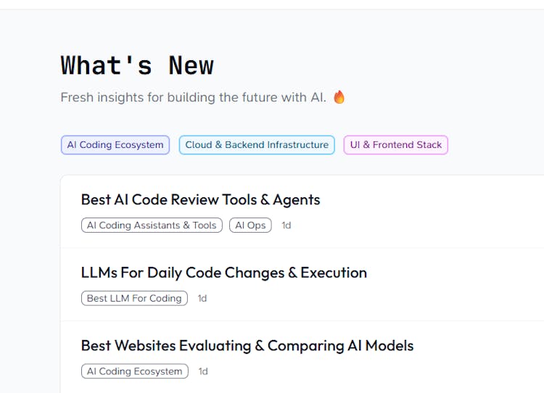544x393 pixels.
Task: Open Best Websites Evaluating & Comparing AI Models
Action: click(x=247, y=345)
